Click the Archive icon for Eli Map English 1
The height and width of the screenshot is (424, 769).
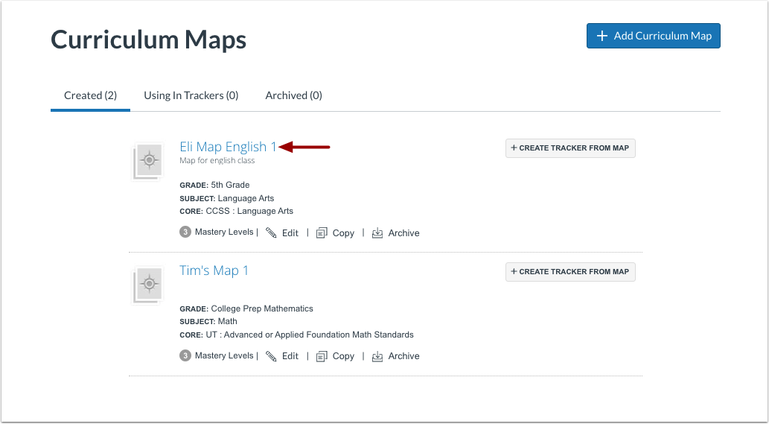377,232
